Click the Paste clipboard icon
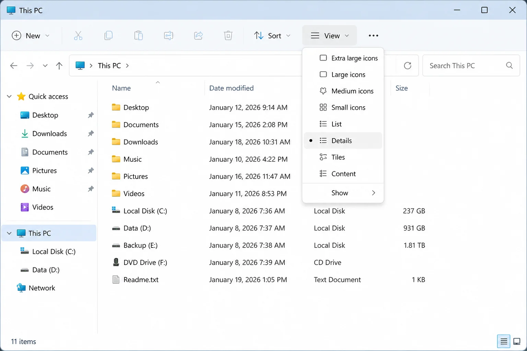This screenshot has width=527, height=351. click(138, 36)
